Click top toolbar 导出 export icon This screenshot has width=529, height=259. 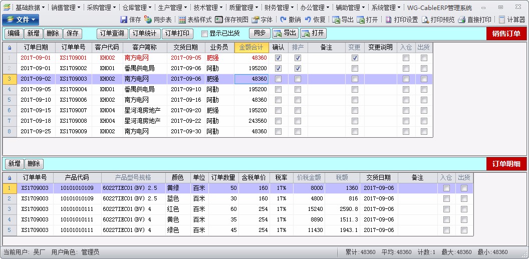336,20
